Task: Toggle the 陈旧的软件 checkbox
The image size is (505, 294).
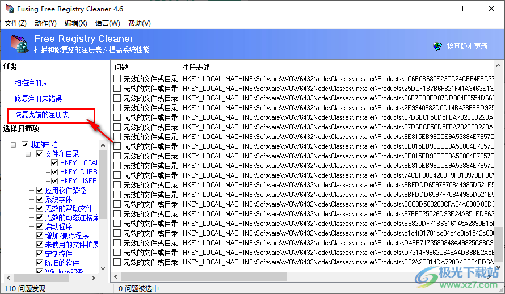Action: tap(40, 263)
